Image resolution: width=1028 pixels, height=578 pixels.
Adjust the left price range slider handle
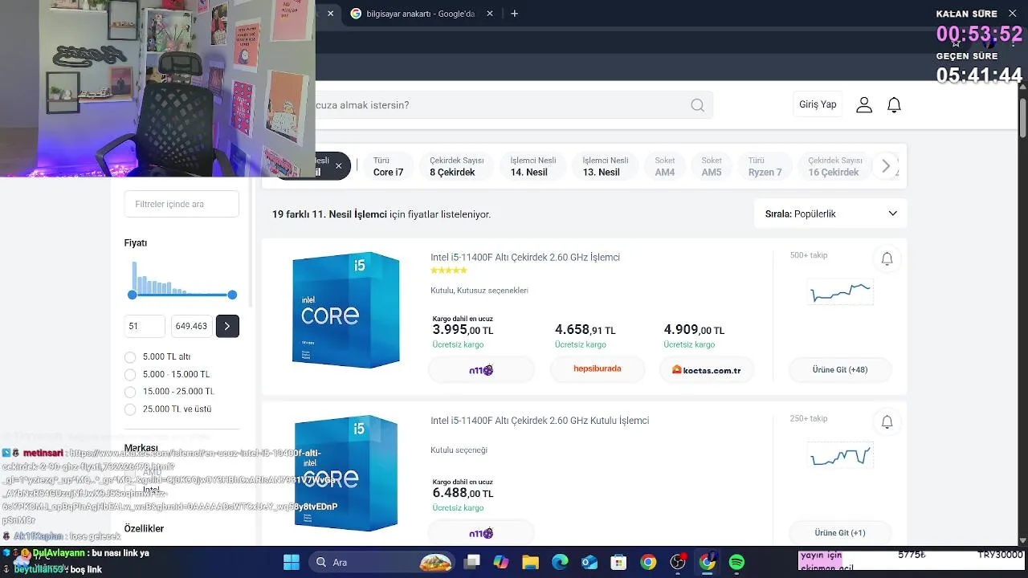pos(133,295)
